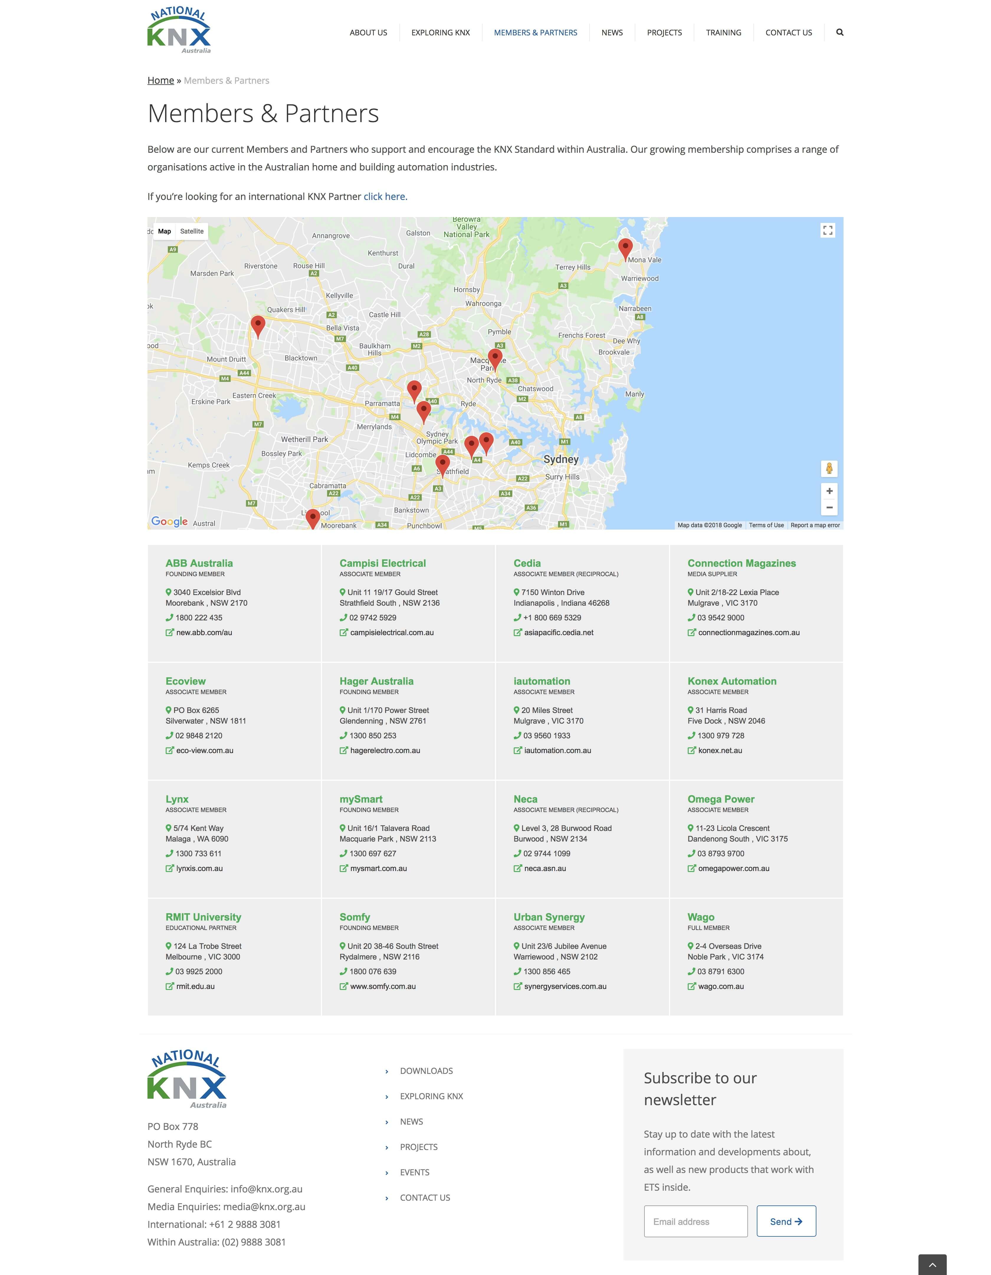
Task: Open the Training menu item
Action: 723,33
